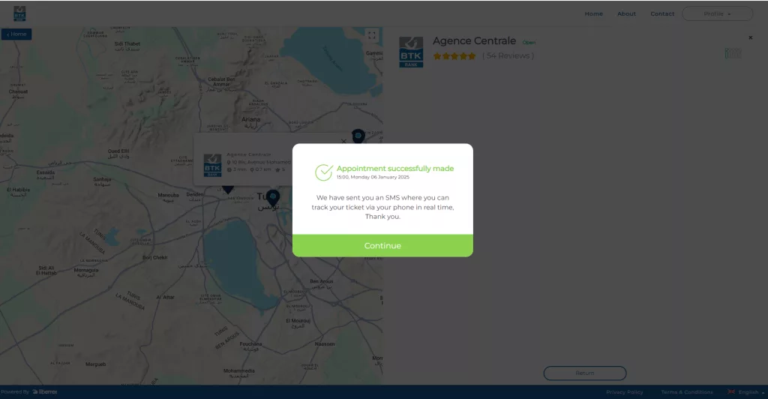Click the Open status label

529,43
